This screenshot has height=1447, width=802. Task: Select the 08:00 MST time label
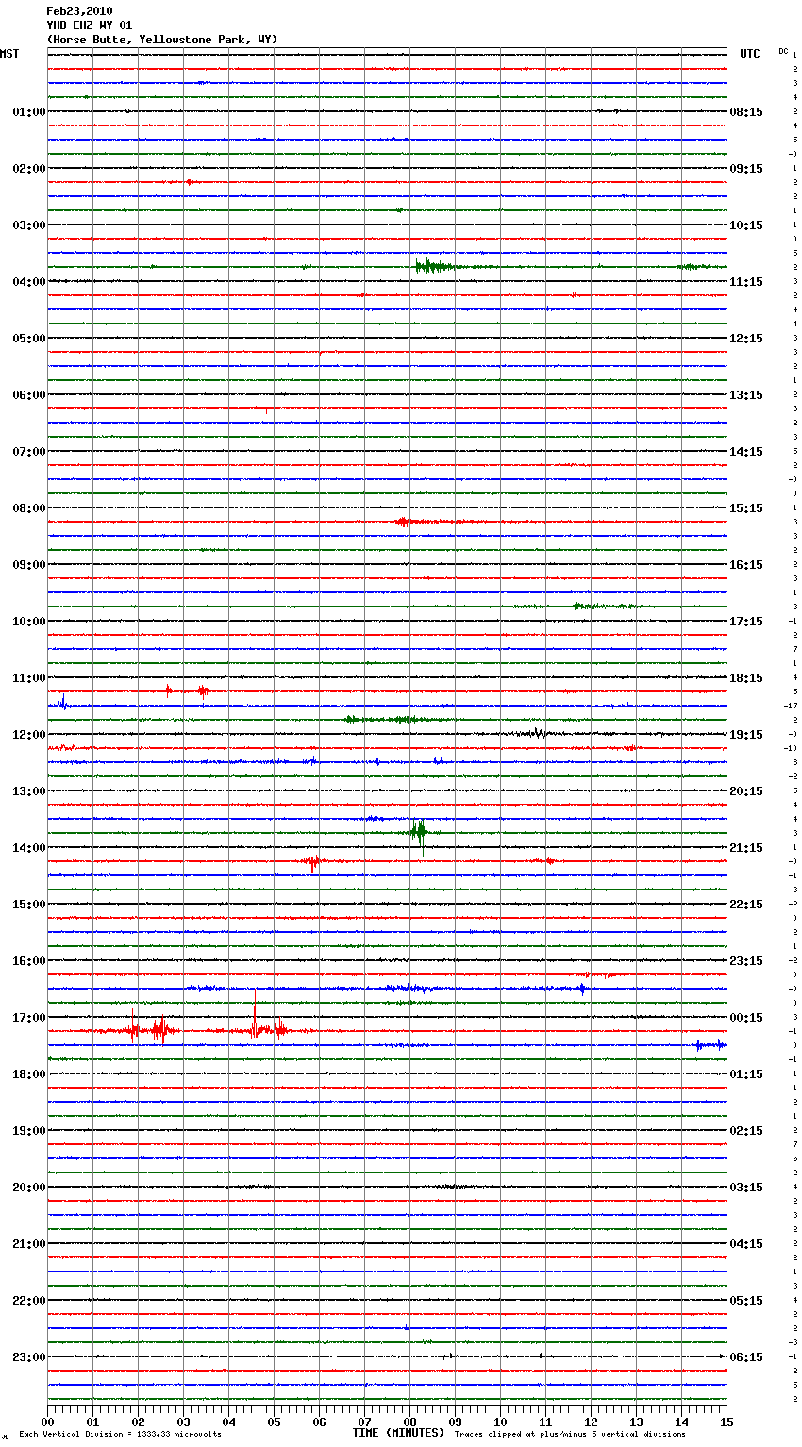[x=29, y=508]
